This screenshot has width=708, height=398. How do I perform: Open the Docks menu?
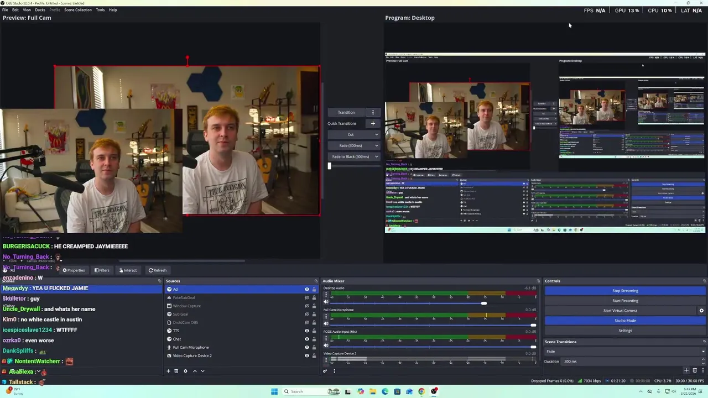click(40, 10)
